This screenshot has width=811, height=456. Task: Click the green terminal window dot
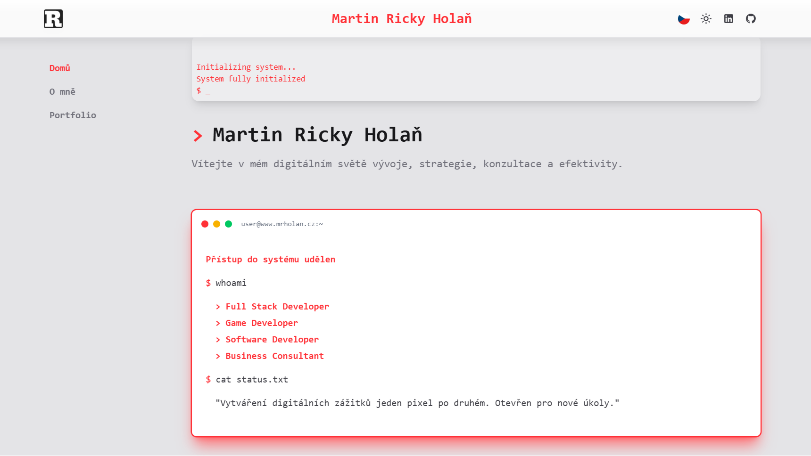pos(228,224)
